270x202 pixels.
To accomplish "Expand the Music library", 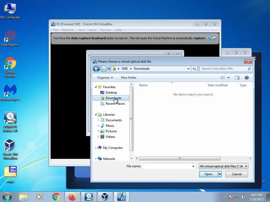I will (98, 125).
